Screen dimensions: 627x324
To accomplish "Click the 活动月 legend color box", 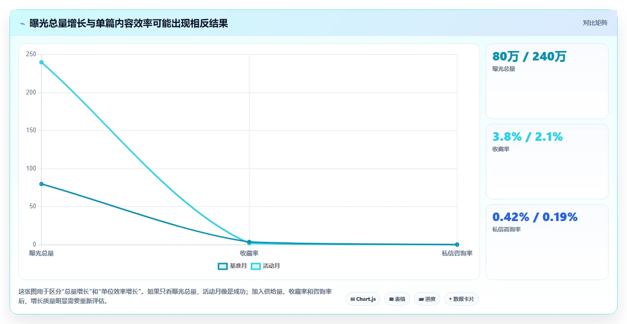I will (x=256, y=266).
